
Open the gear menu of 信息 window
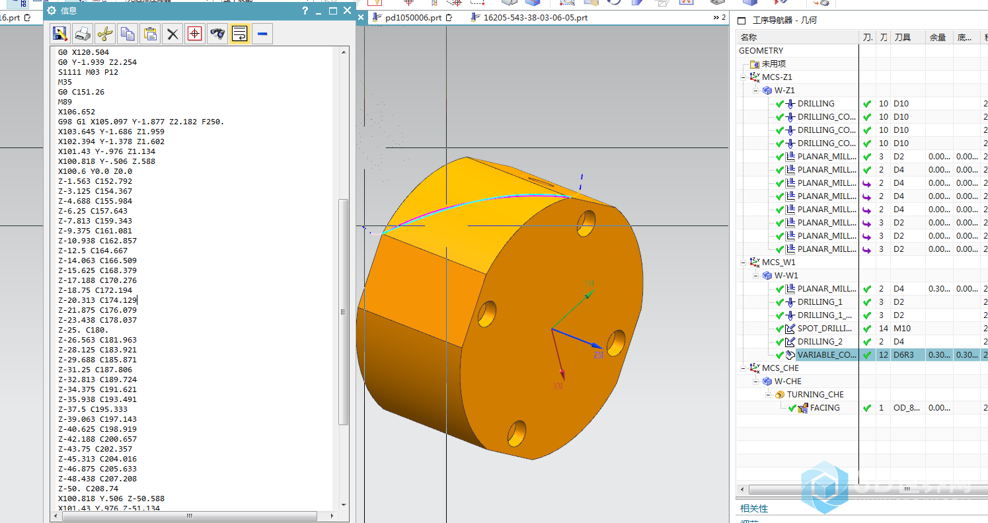tap(52, 11)
